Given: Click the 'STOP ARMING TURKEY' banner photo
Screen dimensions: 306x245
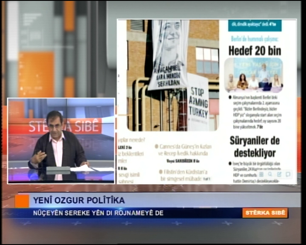Looking at the screenshot, I should pos(173,75).
